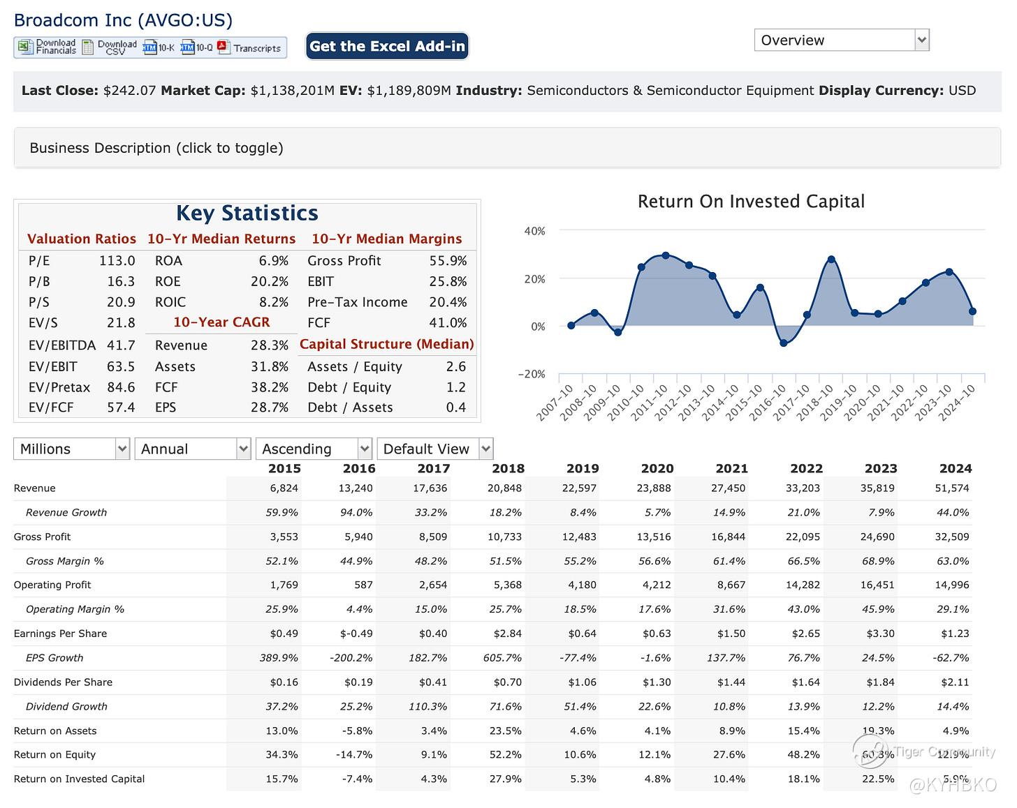Click the 2016-10 negative chart point
The image size is (1017, 808).
(783, 343)
